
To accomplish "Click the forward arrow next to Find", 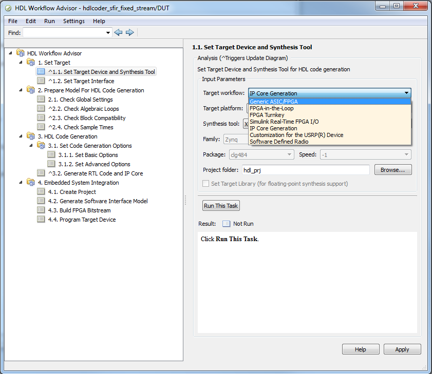I will click(130, 32).
